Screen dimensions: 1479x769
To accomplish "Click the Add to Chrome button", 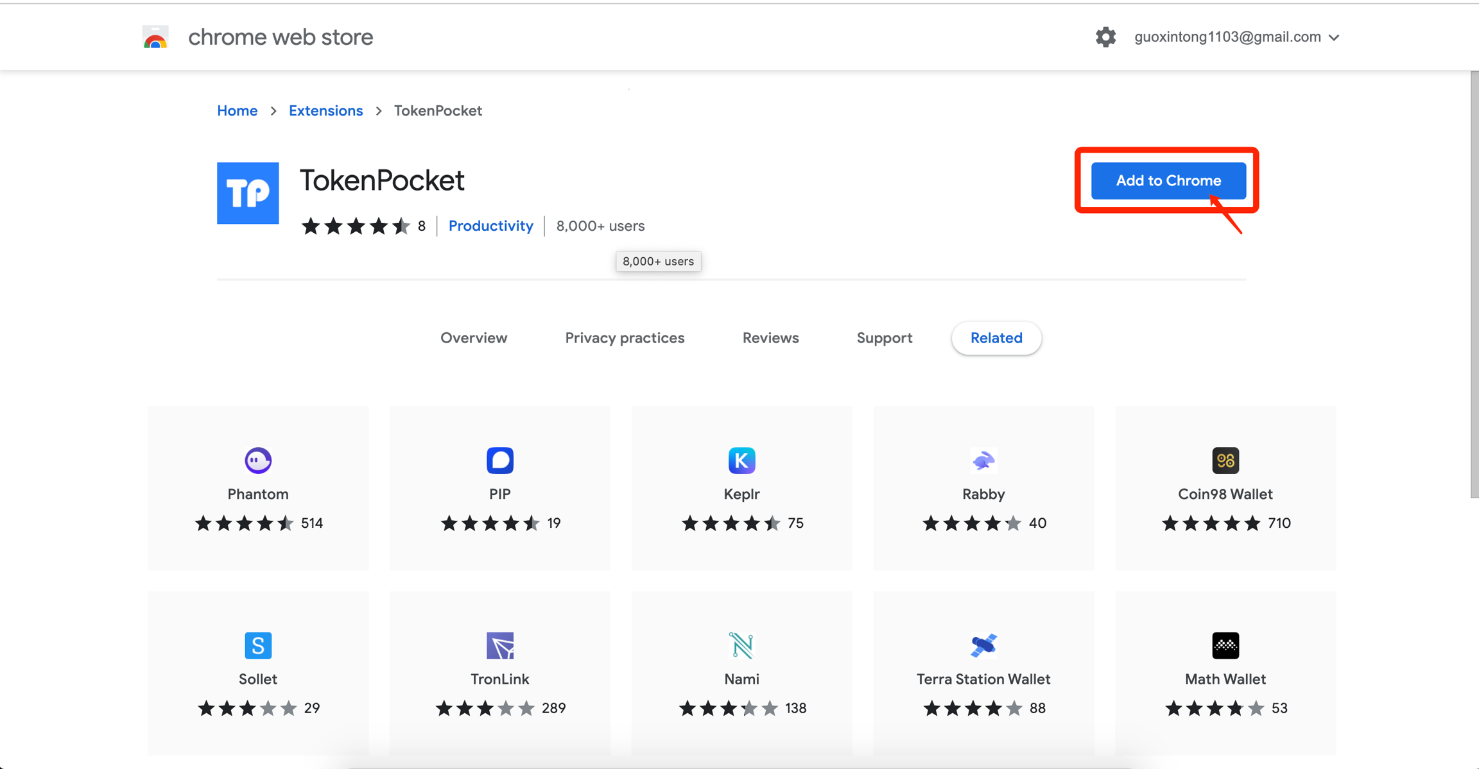I will coord(1168,181).
